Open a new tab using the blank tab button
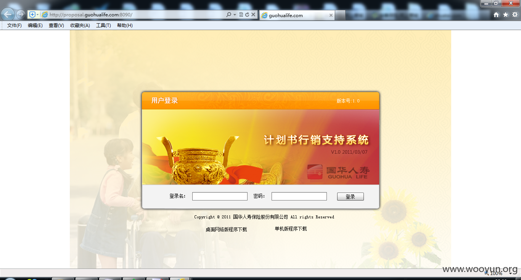Screen dimensions: 521x280 pyautogui.click(x=340, y=15)
